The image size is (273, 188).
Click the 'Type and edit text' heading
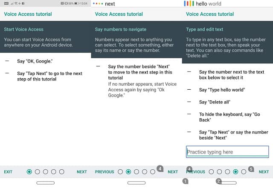click(204, 29)
